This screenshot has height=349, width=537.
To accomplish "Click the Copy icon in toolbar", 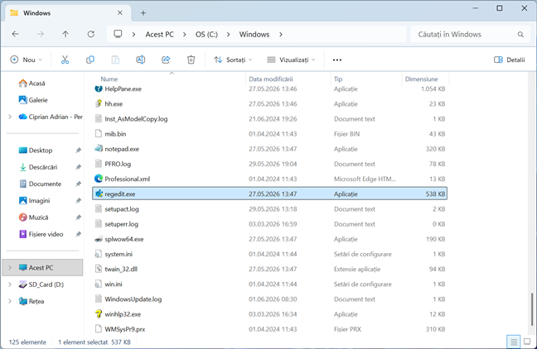I will [90, 60].
